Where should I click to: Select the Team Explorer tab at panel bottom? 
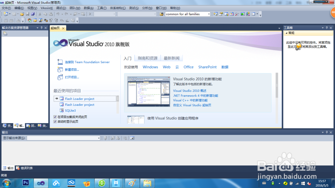click(31, 126)
